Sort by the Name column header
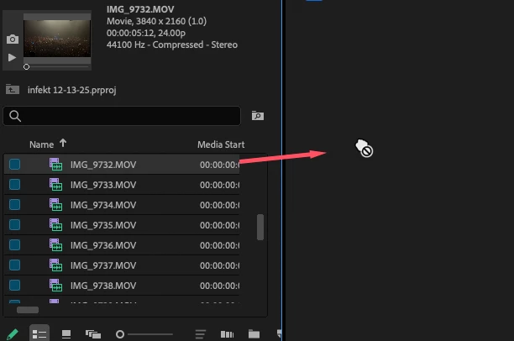 click(x=42, y=144)
